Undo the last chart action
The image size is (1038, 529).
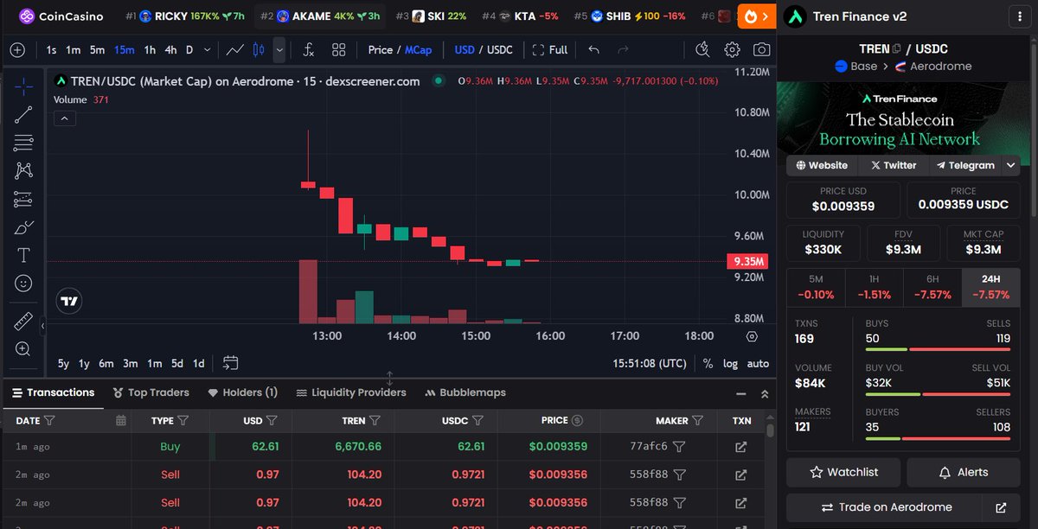(x=593, y=50)
